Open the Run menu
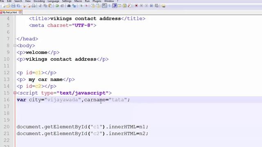 pyautogui.click(x=87, y=1)
